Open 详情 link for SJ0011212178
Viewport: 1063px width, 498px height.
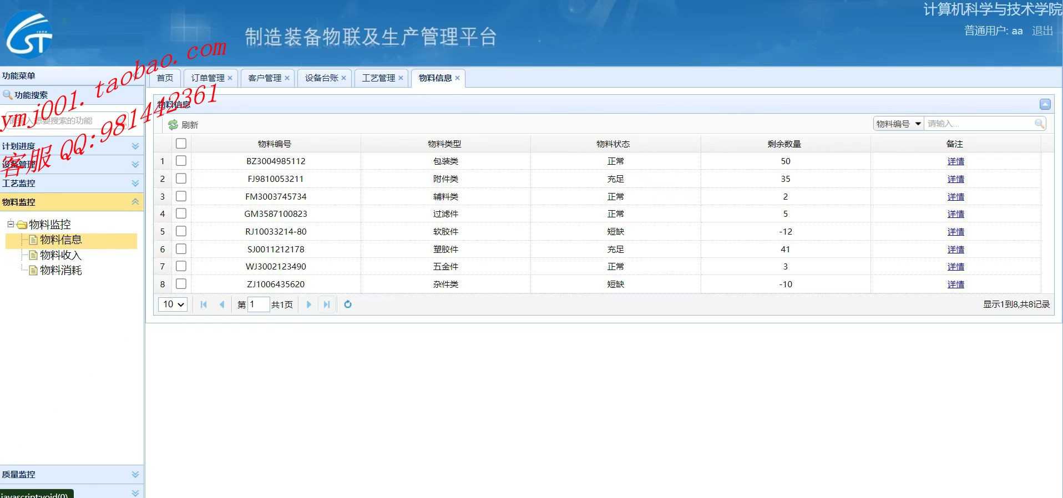[955, 250]
